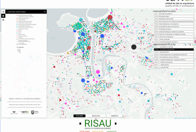196x132 pixels.
Task: Click the black legend color marker at list bottom
Action: click(17, 44)
